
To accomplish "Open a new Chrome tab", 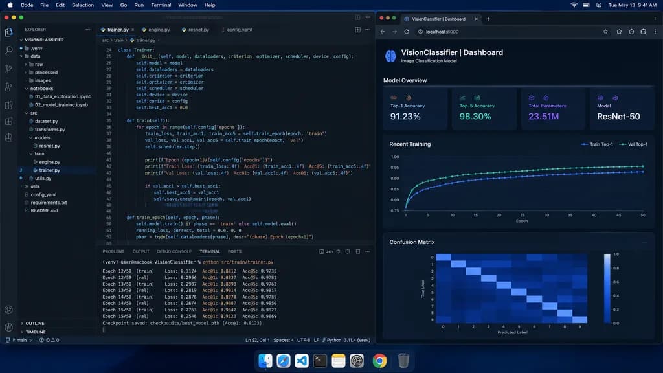I will [x=488, y=19].
